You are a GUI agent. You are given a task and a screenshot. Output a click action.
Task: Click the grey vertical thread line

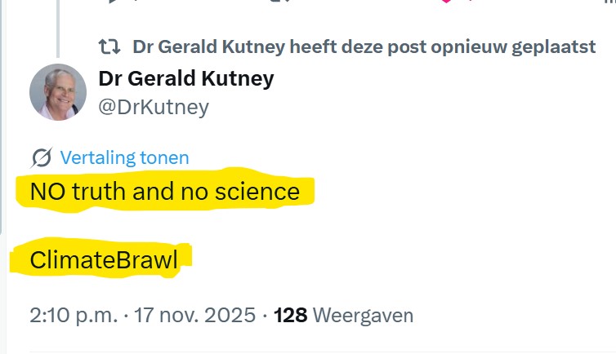point(58,24)
